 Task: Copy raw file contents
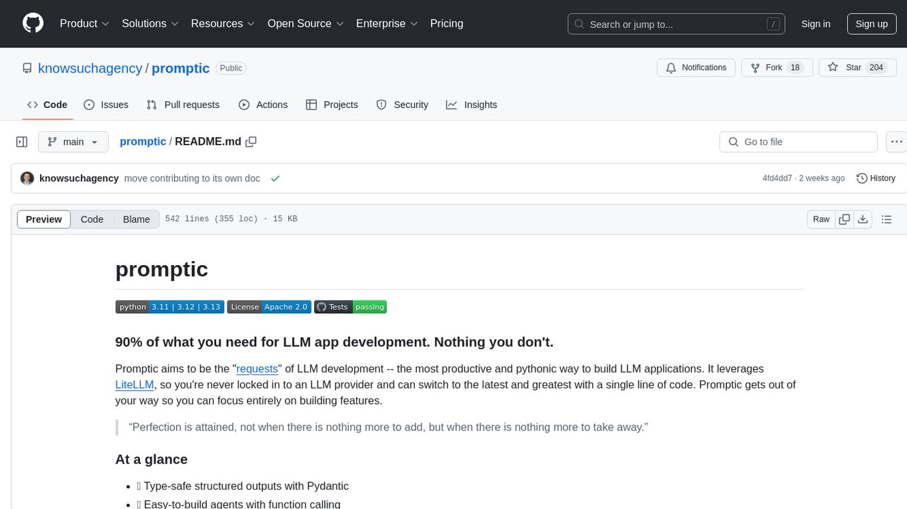click(844, 219)
